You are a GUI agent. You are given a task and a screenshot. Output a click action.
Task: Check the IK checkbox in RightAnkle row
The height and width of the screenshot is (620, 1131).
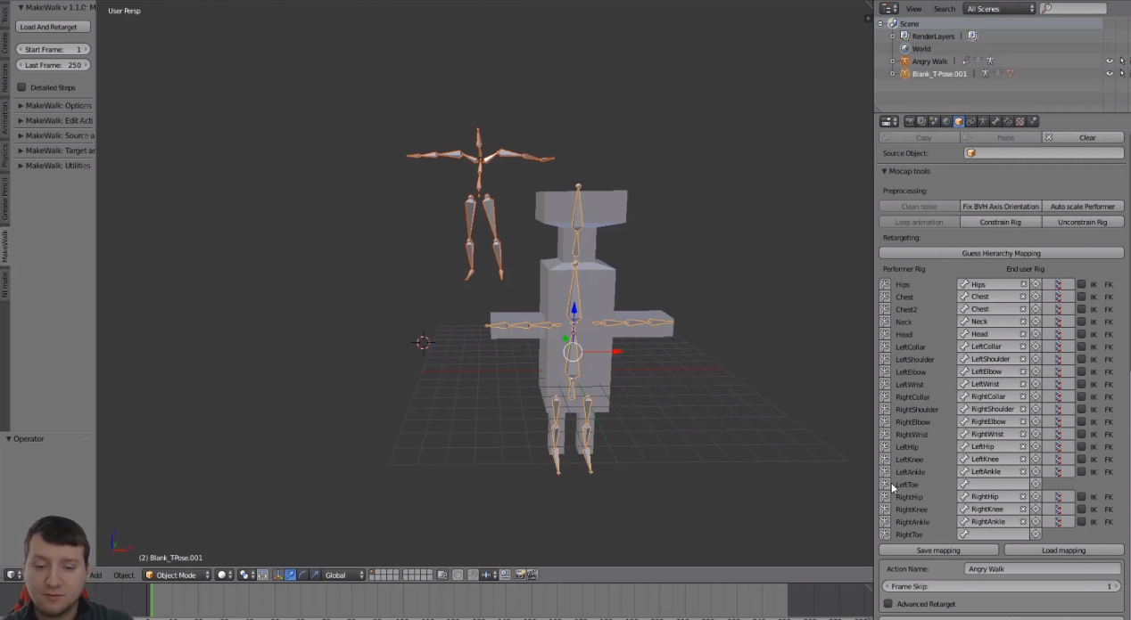[1081, 521]
